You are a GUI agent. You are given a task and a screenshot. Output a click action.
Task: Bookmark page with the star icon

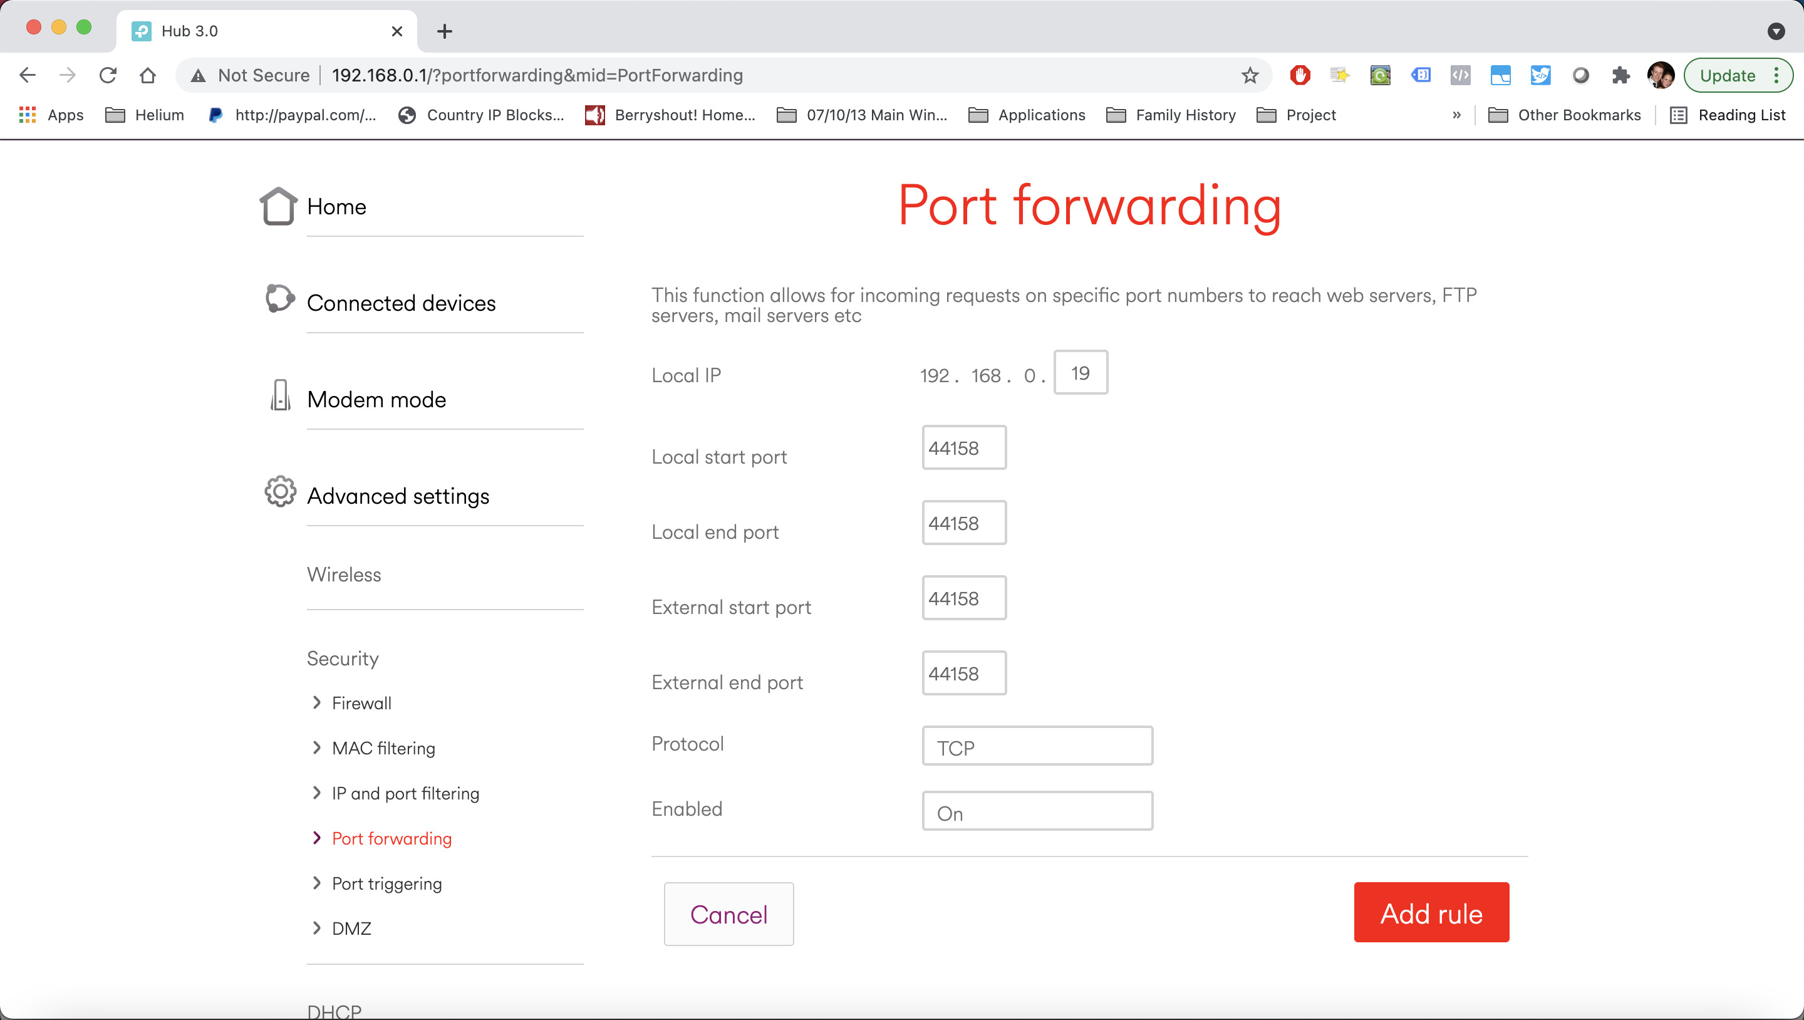tap(1250, 75)
